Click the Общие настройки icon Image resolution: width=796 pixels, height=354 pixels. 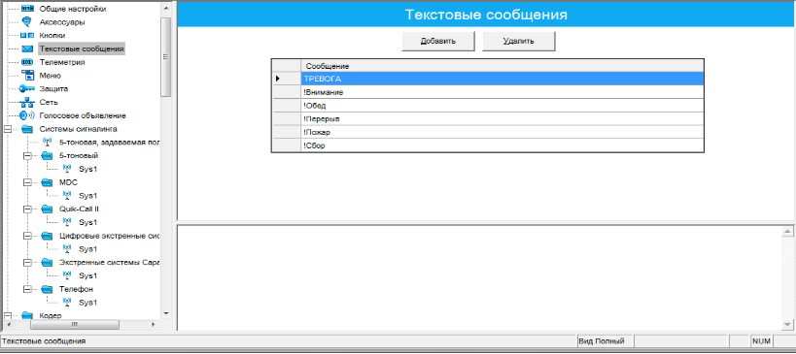pos(27,9)
